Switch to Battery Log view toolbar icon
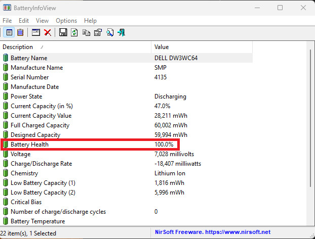The width and height of the screenshot is (315, 239). (x=20, y=32)
